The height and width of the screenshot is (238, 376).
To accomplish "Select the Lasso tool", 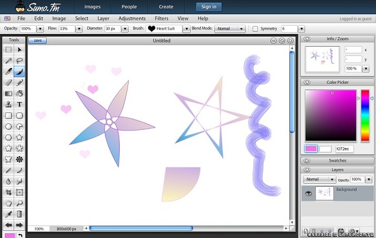I will coord(20,60).
